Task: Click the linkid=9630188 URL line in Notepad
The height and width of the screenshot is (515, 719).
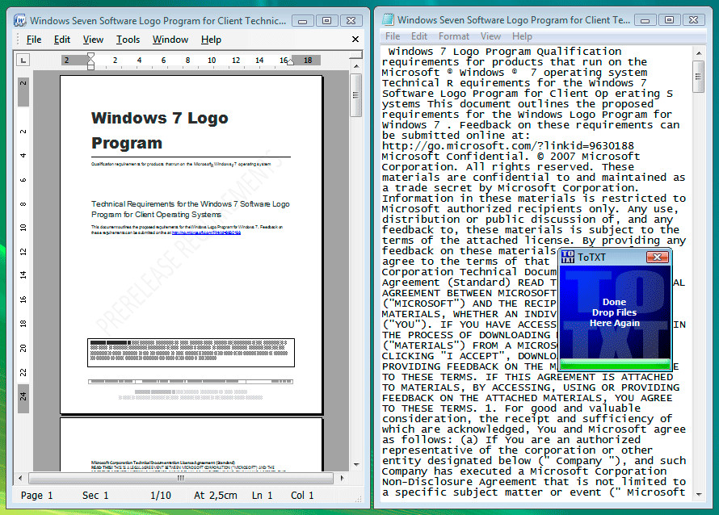Action: (508, 146)
